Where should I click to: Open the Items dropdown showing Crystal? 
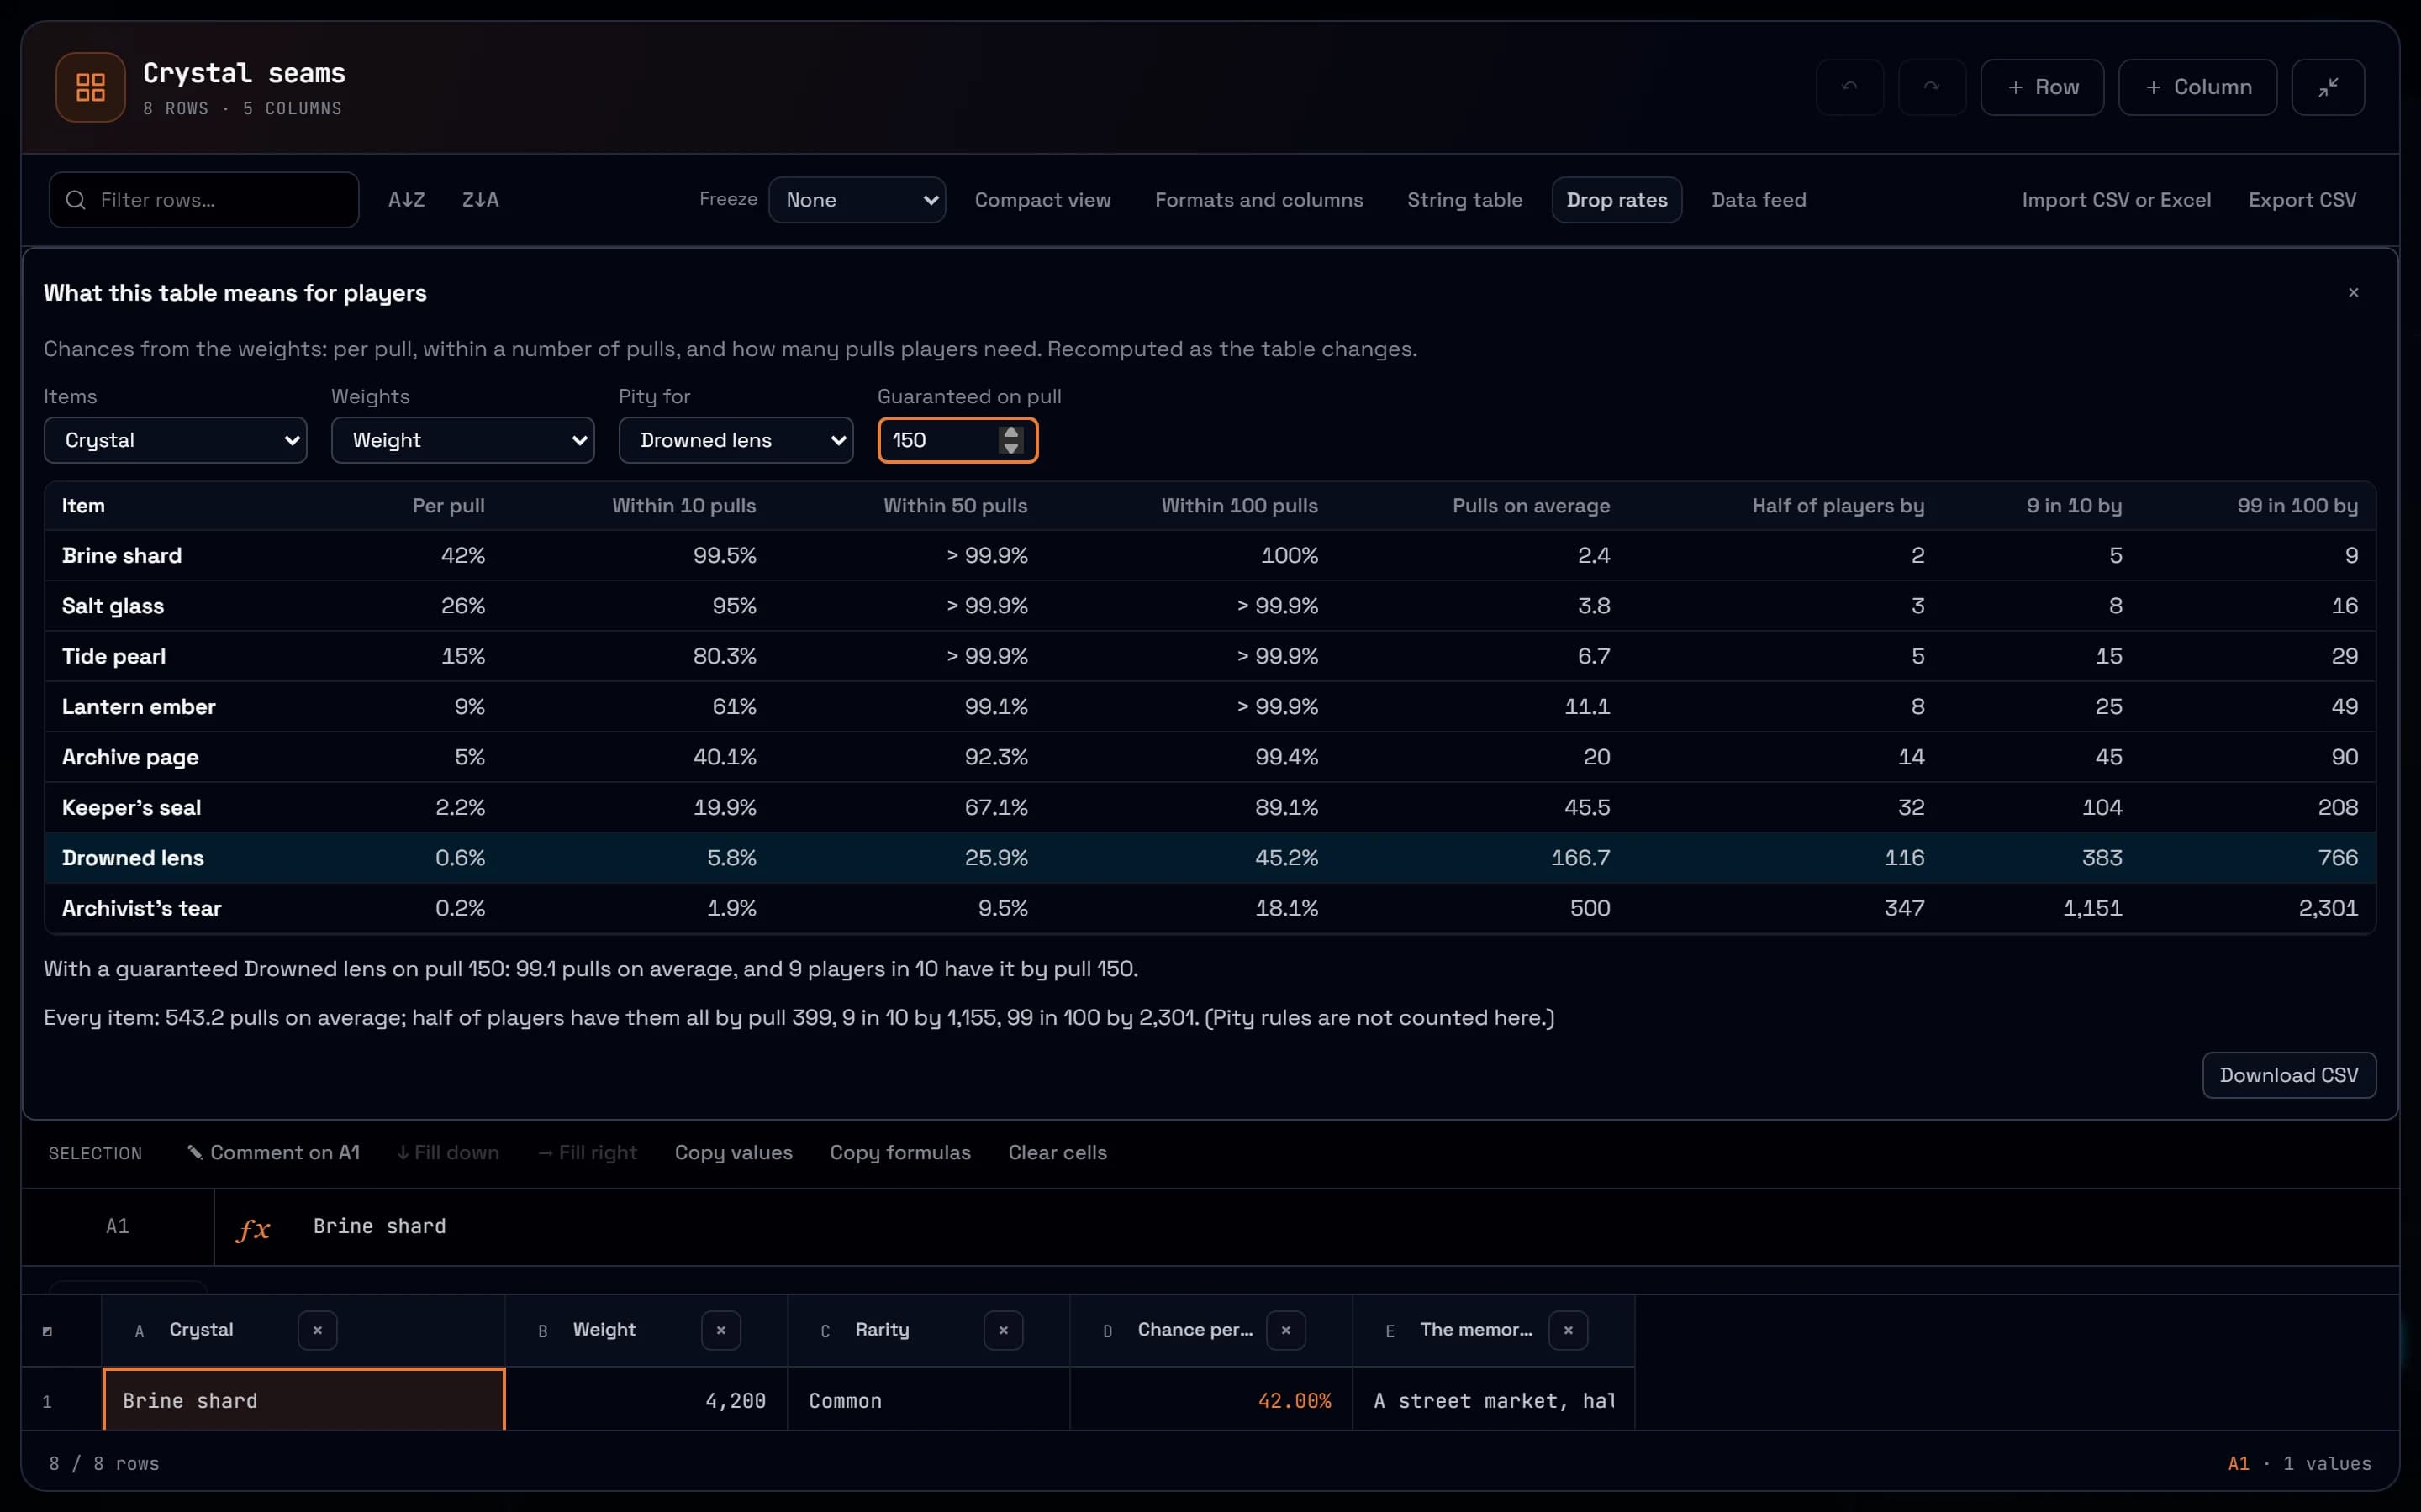tap(175, 440)
